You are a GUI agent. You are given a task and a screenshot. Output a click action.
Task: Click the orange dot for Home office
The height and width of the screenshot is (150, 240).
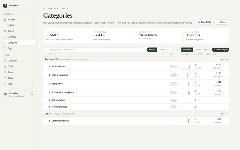(x=49, y=84)
